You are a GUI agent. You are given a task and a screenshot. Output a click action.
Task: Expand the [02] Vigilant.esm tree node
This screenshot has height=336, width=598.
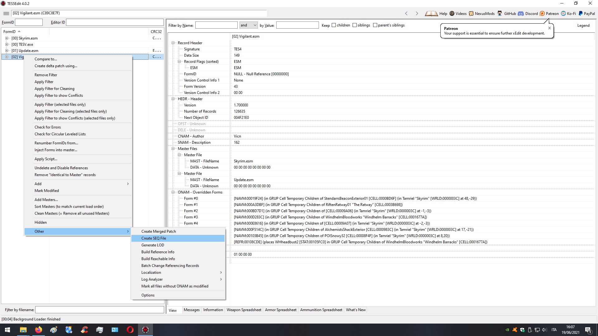(7, 57)
